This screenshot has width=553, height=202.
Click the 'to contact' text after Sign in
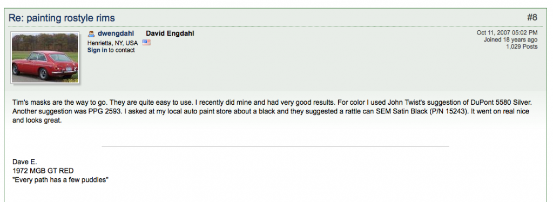point(122,50)
